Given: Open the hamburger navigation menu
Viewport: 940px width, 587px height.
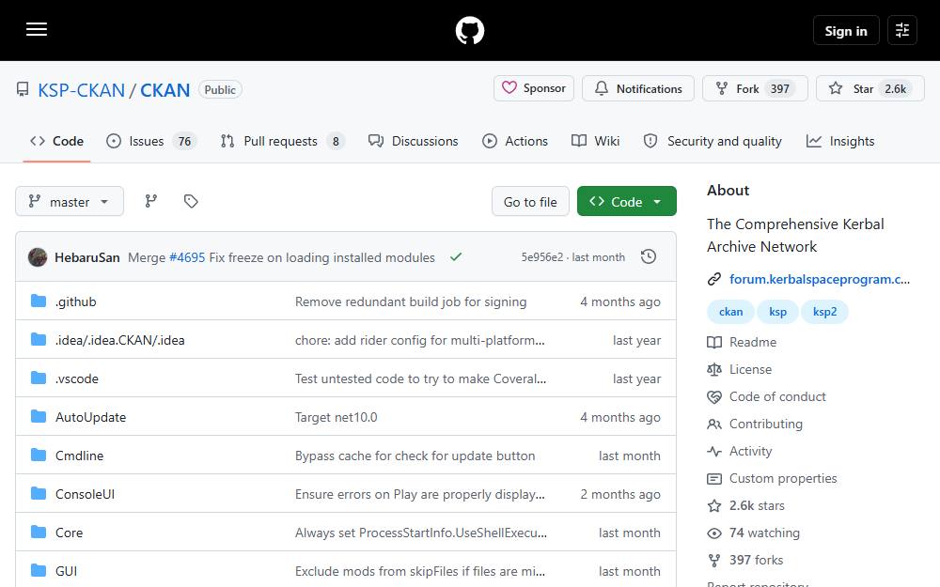Looking at the screenshot, I should 37,29.
